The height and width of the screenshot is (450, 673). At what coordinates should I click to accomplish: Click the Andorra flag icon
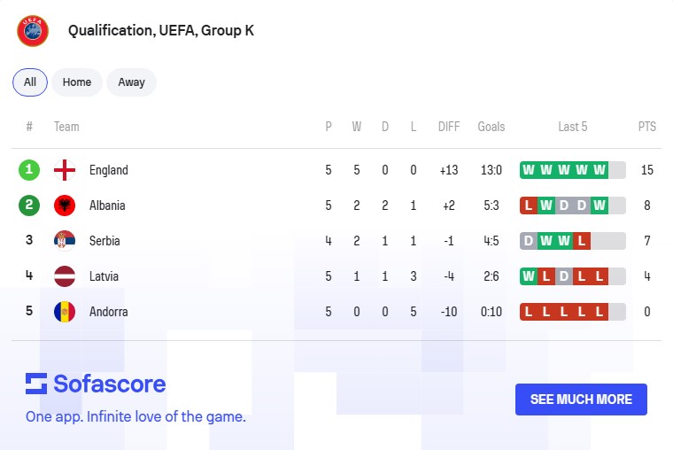point(65,312)
